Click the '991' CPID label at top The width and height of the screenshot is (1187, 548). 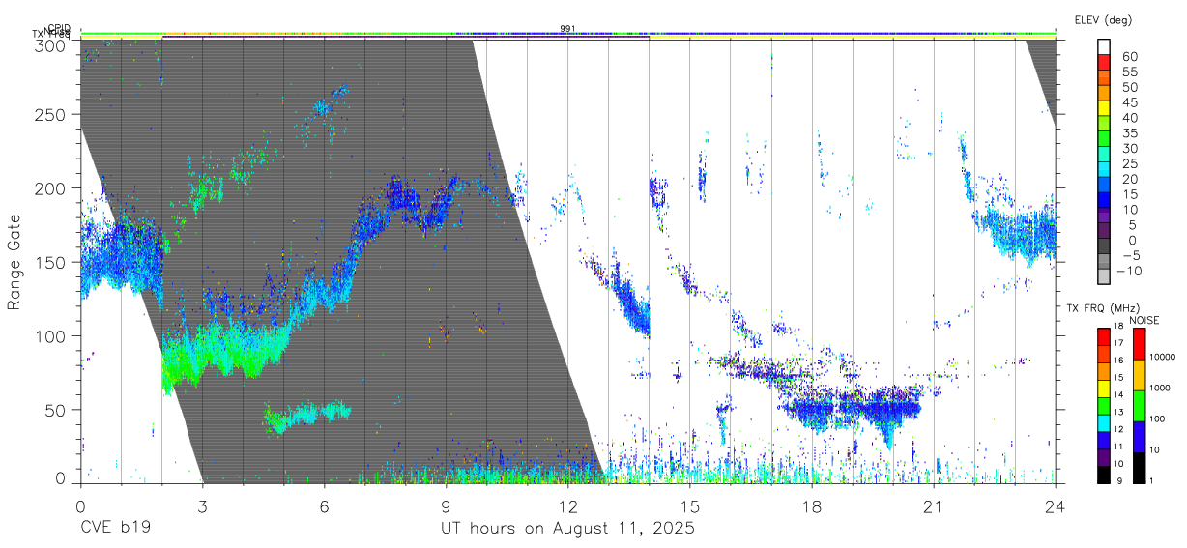[x=568, y=29]
